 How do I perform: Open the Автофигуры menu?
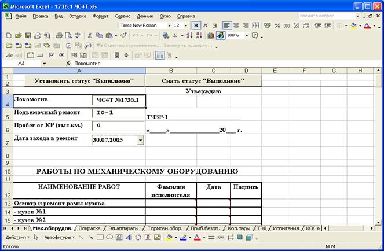point(59,237)
